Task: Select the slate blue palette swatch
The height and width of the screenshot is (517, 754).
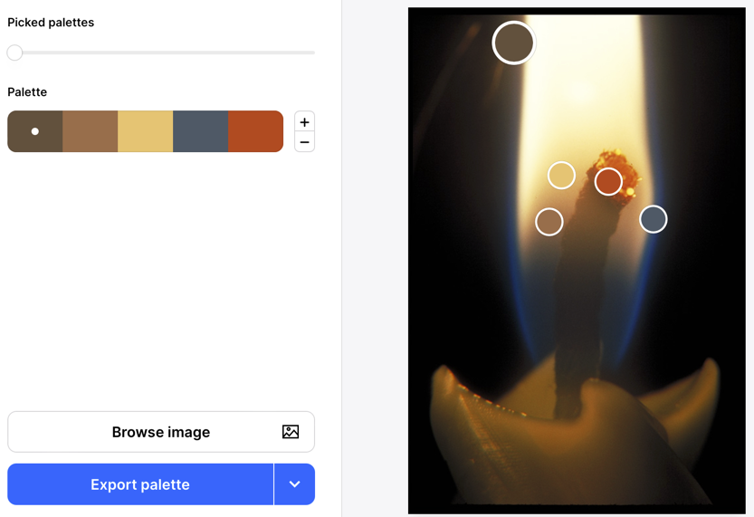Action: [x=200, y=131]
